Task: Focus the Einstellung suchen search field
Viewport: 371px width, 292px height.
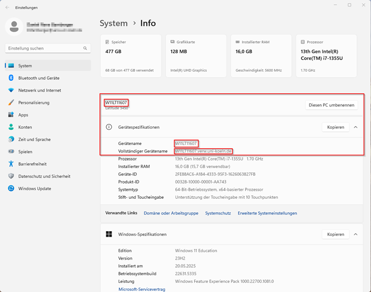Action: [48, 48]
